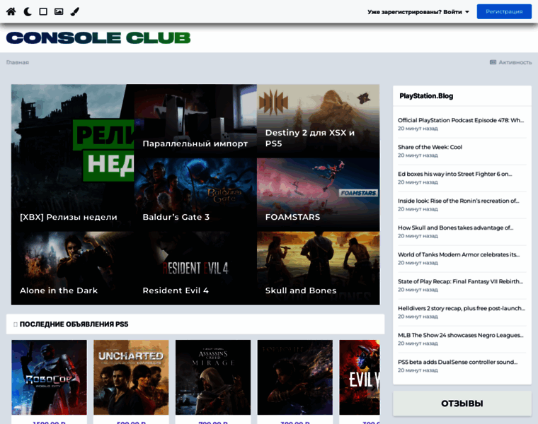The width and height of the screenshot is (538, 424).
Task: Click the home icon in top bar
Action: (x=11, y=11)
